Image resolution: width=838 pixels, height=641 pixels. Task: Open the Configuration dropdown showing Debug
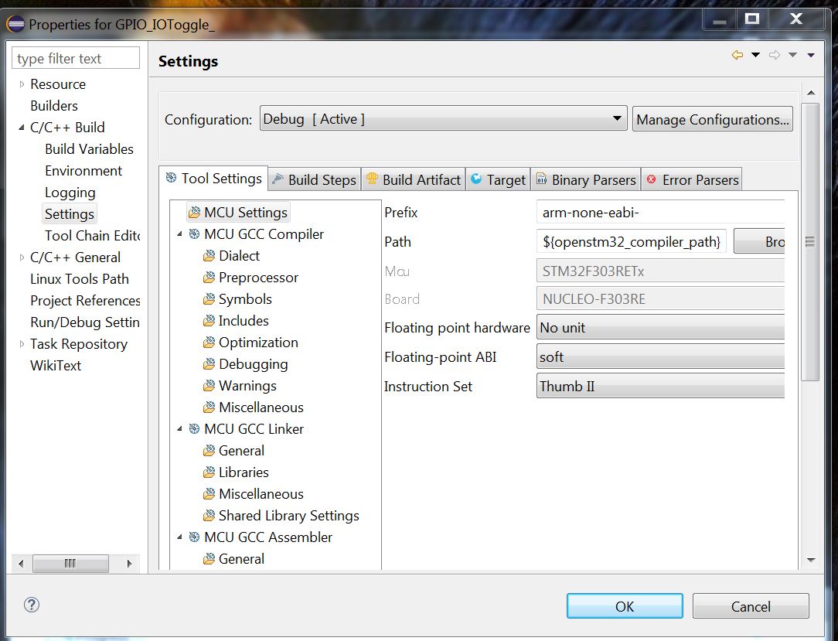tap(443, 118)
